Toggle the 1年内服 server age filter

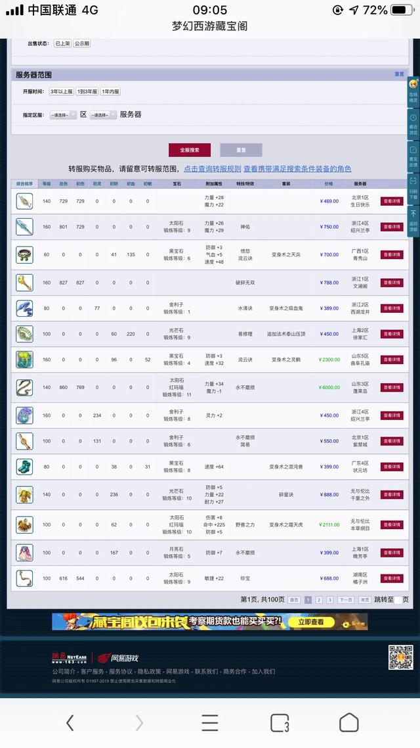click(x=110, y=91)
